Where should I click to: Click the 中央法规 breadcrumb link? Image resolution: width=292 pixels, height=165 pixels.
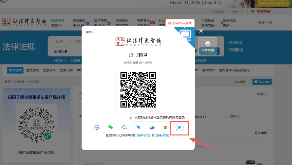(x=34, y=82)
